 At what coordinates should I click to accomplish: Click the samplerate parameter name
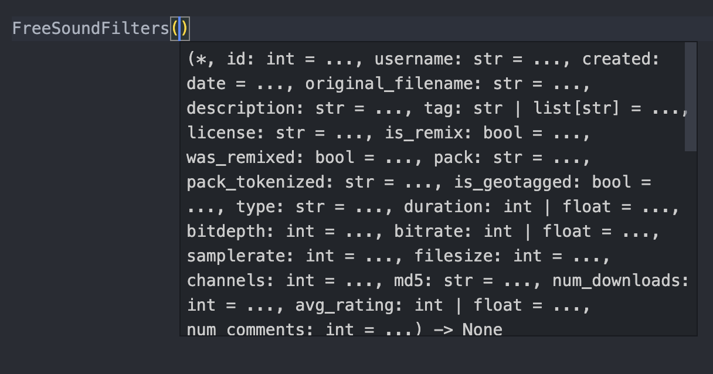pyautogui.click(x=240, y=256)
